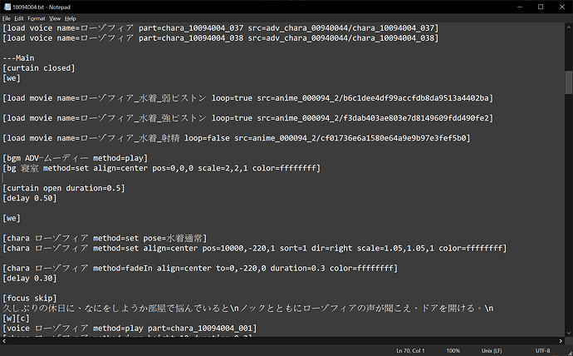The height and width of the screenshot is (356, 573).
Task: Click the '---Main' line in the text
Action: (x=20, y=57)
